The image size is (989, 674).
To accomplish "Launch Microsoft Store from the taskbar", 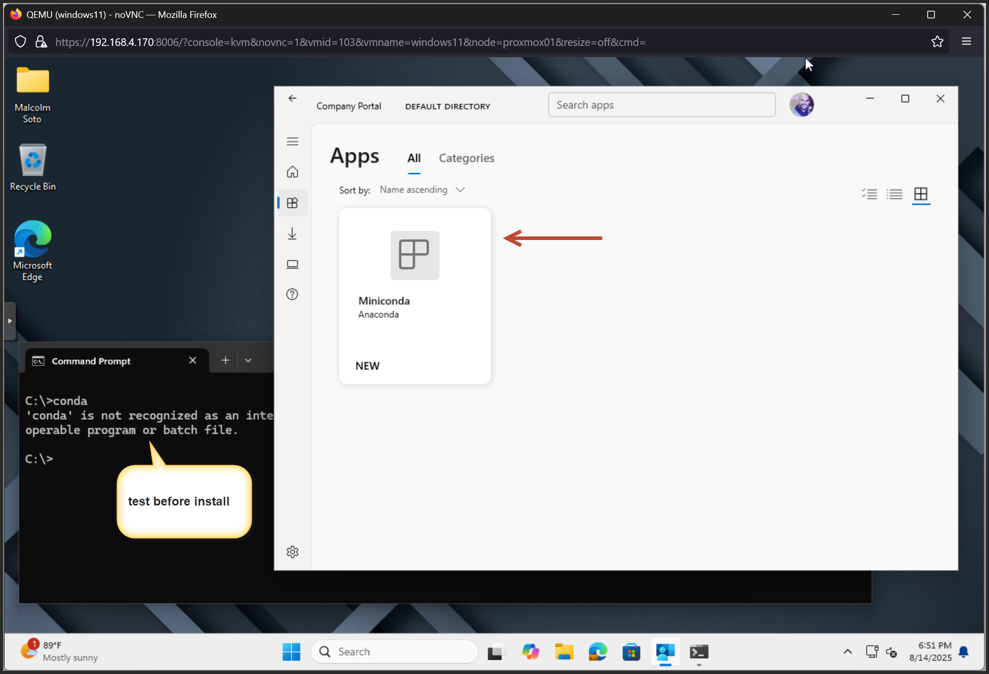I will pos(631,652).
